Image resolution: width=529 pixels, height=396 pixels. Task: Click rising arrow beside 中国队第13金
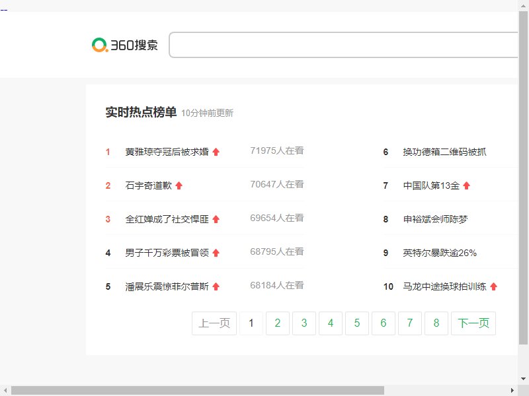tap(467, 185)
